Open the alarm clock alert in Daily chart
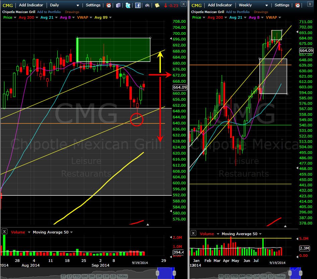This screenshot has width=317, height=279. [109, 5]
